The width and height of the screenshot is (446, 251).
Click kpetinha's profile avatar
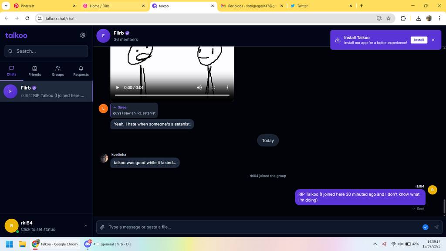point(104,158)
